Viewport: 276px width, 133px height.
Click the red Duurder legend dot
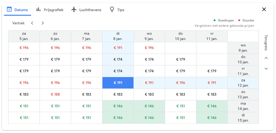click(239, 20)
